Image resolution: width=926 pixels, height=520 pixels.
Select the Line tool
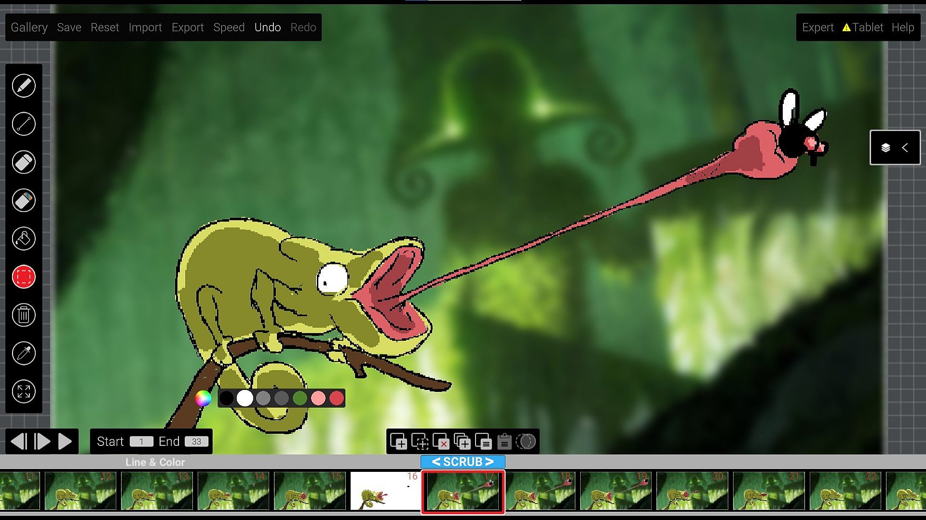pos(24,124)
